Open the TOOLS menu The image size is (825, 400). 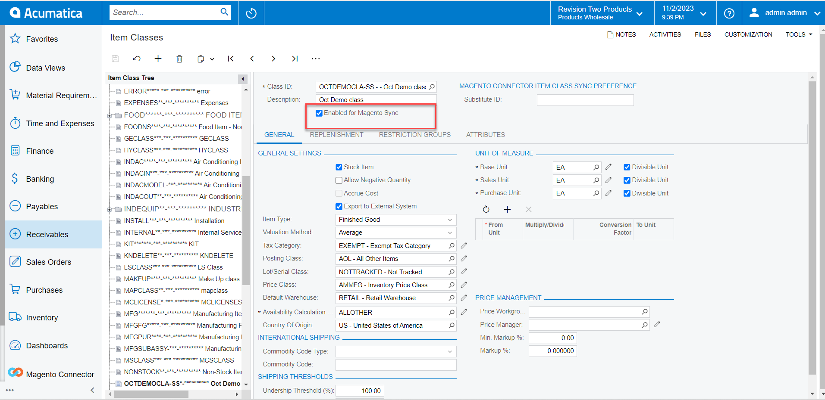coord(798,34)
